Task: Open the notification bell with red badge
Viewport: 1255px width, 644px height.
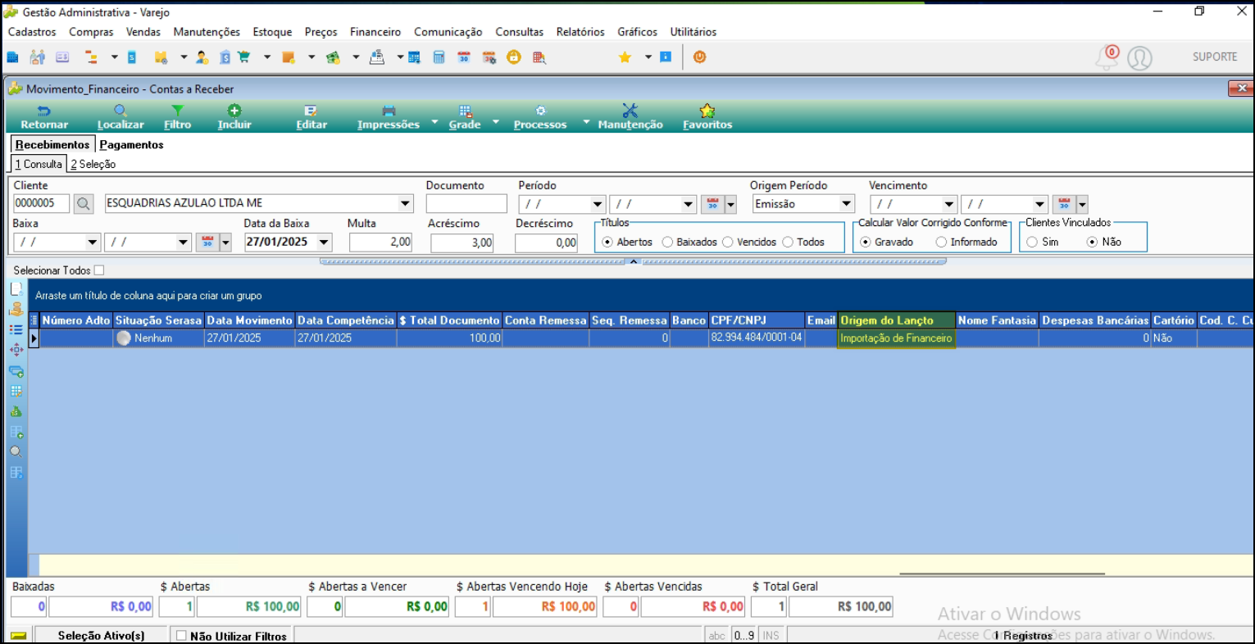Action: point(1107,57)
